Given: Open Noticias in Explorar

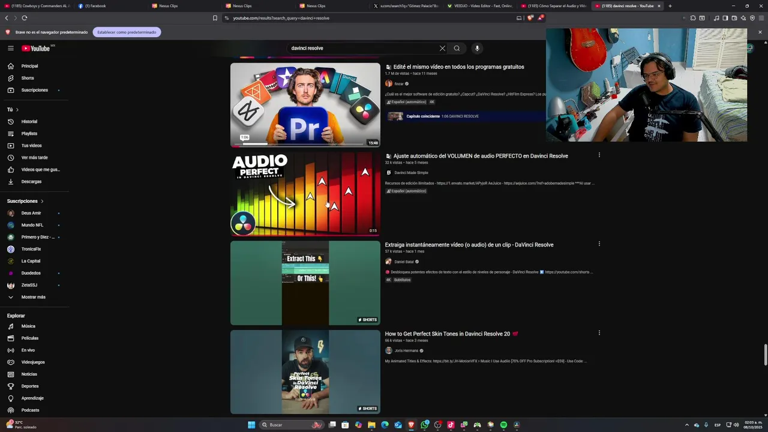Looking at the screenshot, I should tap(29, 374).
